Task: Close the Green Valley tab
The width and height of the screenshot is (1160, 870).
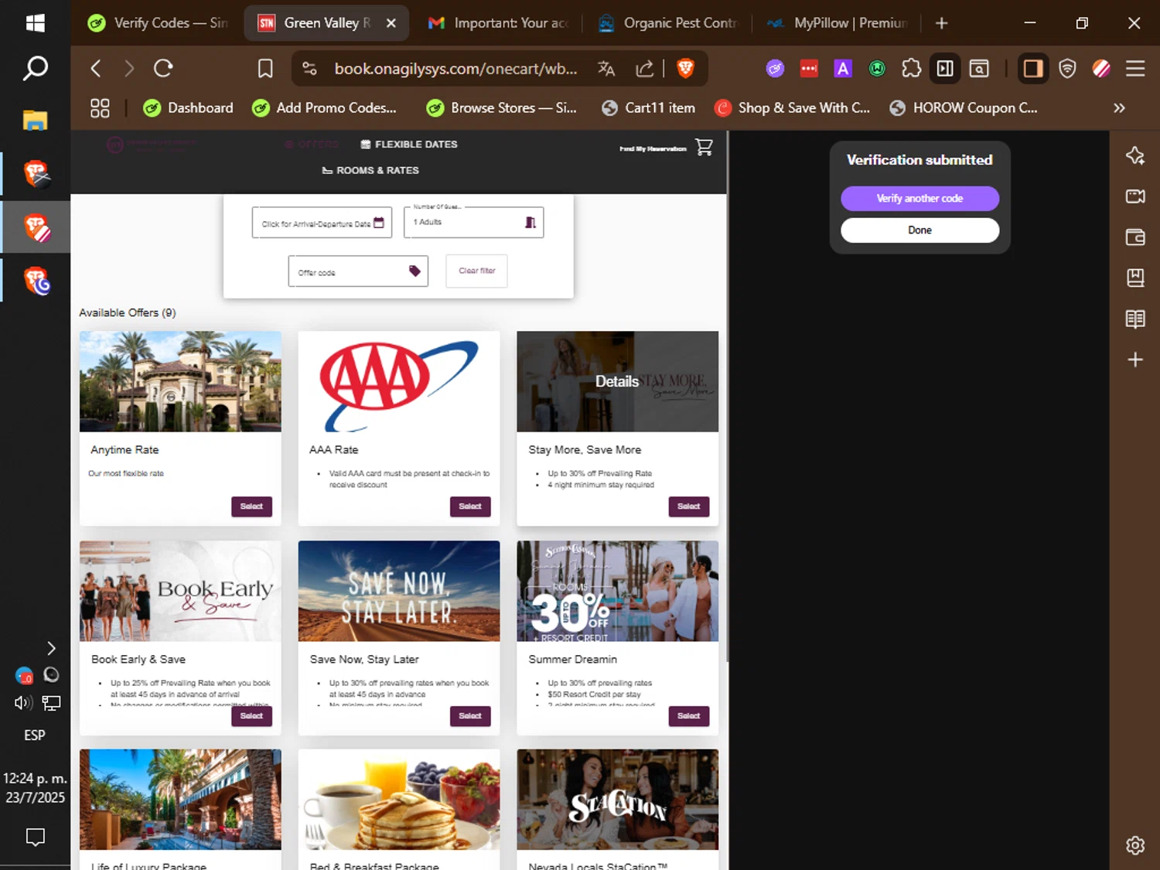Action: point(391,23)
